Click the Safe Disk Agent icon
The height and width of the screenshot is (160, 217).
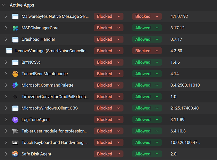[x=15, y=154]
